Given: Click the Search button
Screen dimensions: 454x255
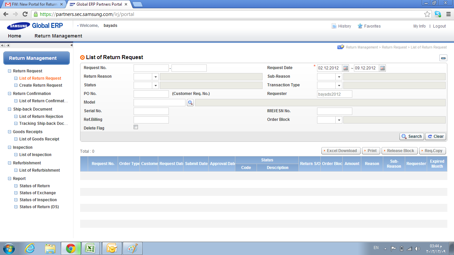Looking at the screenshot, I should click(x=411, y=136).
